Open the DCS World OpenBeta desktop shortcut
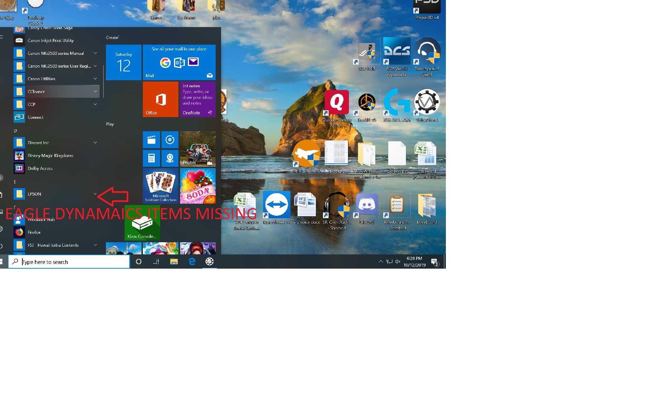The width and height of the screenshot is (650, 406). [397, 57]
